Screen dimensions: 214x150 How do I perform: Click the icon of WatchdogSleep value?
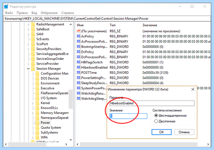pyautogui.click(x=78, y=98)
